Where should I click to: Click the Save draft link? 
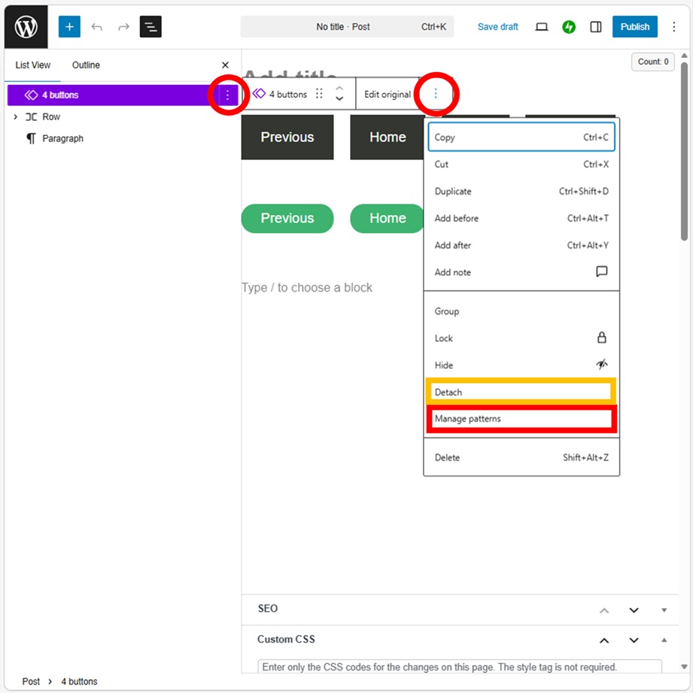tap(497, 27)
